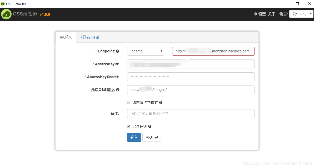The width and height of the screenshot is (314, 168).
Task: Enable 请求者付费模式 checkbox
Action: click(x=129, y=102)
